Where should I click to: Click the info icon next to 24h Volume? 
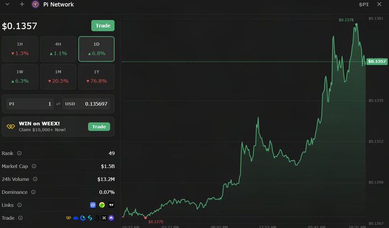[x=35, y=179]
